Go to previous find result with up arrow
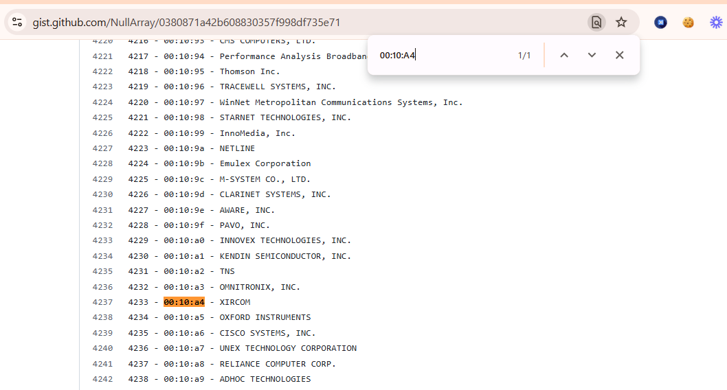This screenshot has width=727, height=390. [564, 55]
